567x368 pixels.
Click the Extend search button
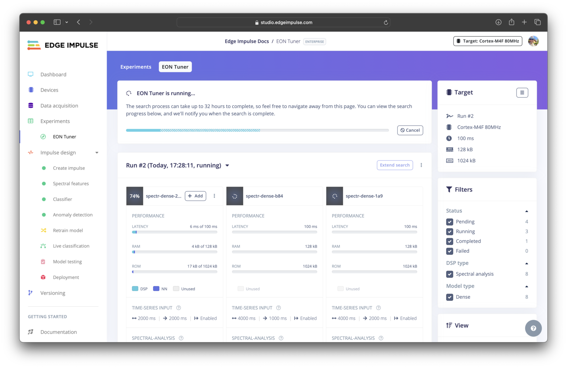click(x=394, y=165)
